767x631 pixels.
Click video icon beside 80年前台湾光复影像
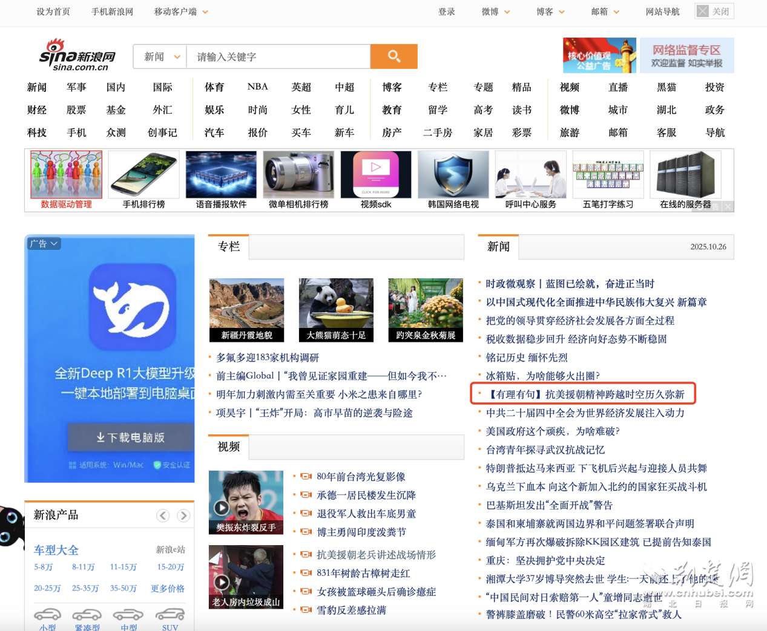(x=306, y=477)
